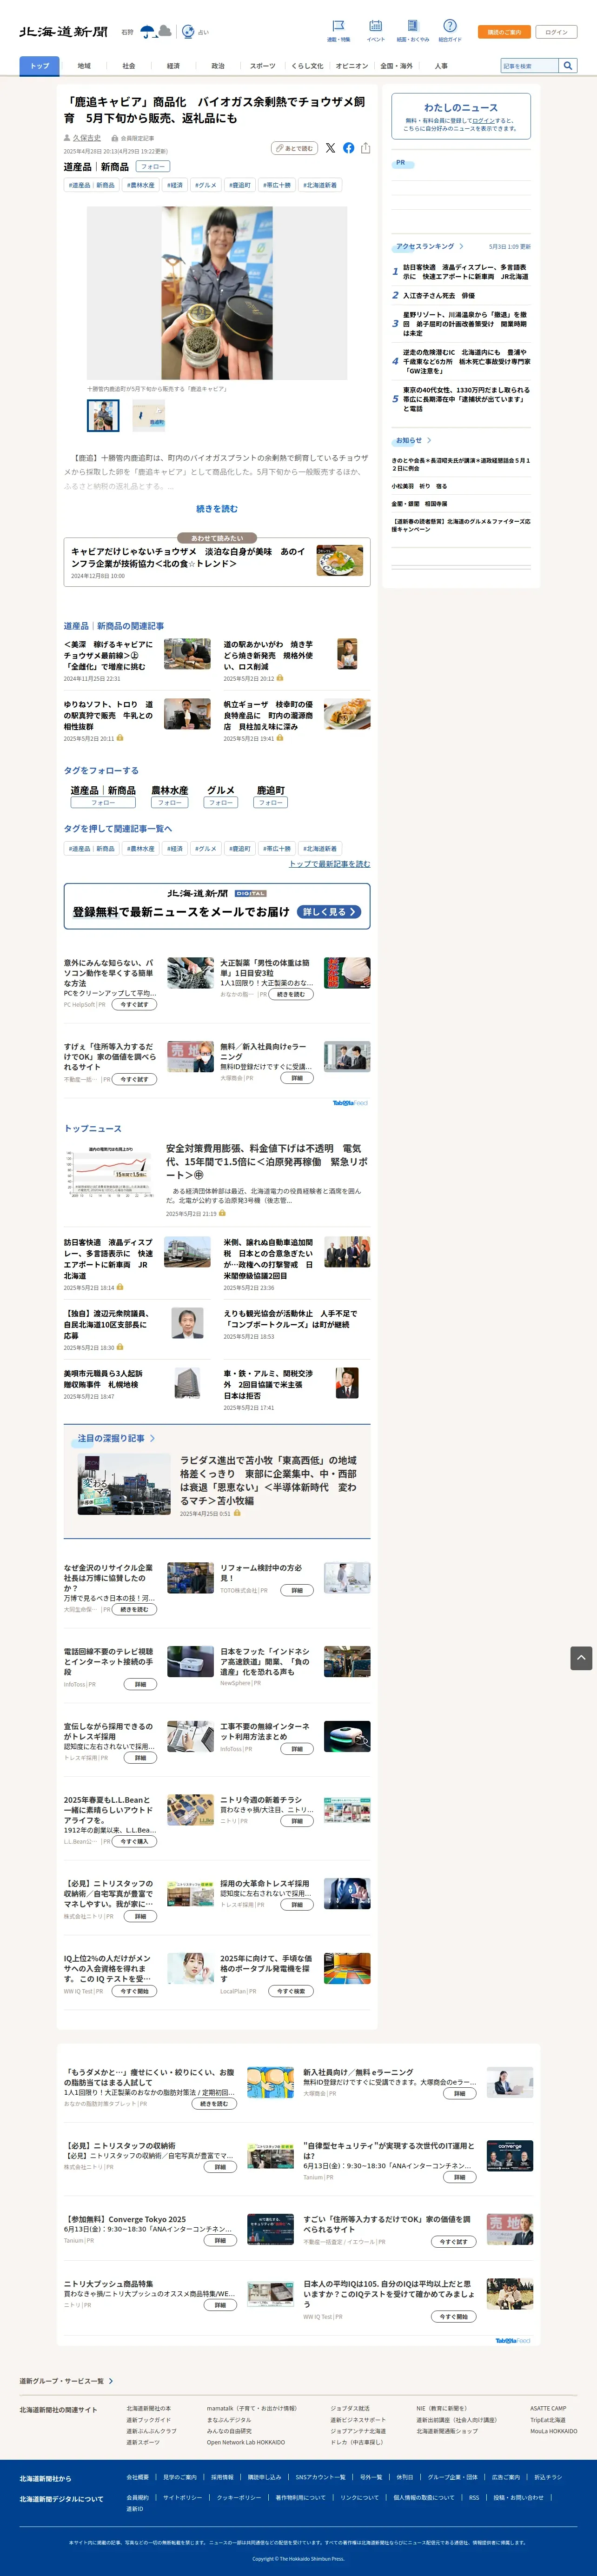Open アクセスランキング chevron heading
Viewport: 597px width, 2576px height.
pyautogui.click(x=429, y=246)
